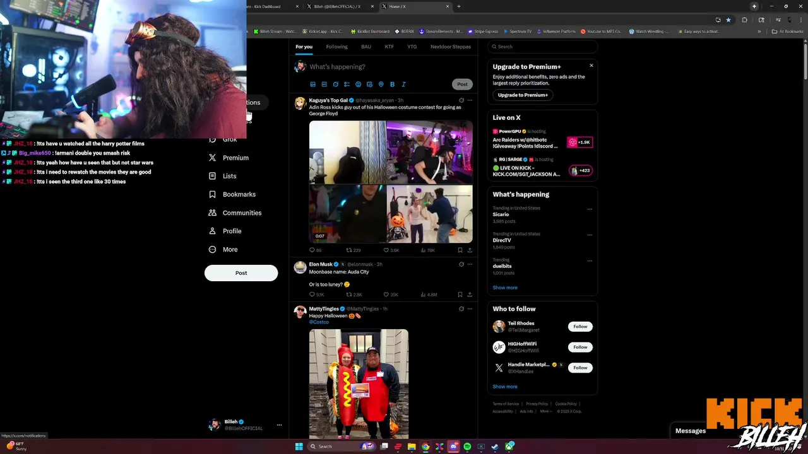Open duelbits trend options menu
This screenshot has width=808, height=454.
pyautogui.click(x=590, y=260)
